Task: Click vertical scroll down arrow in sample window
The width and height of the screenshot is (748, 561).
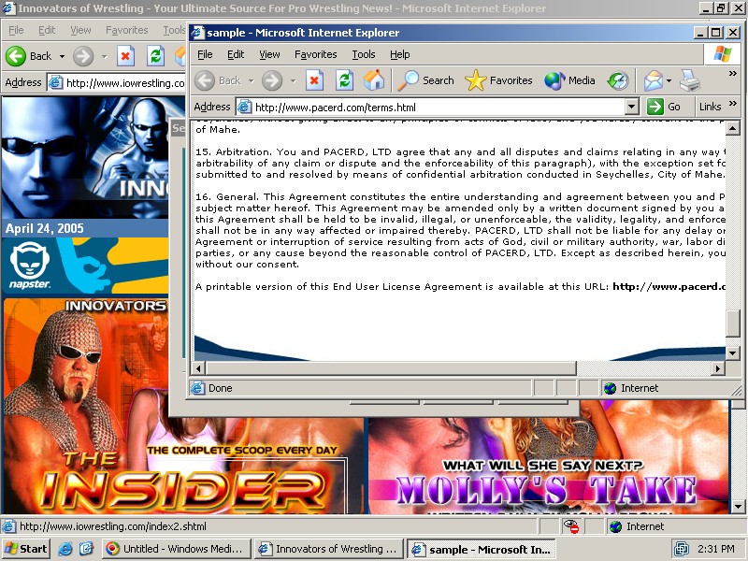Action: click(733, 353)
